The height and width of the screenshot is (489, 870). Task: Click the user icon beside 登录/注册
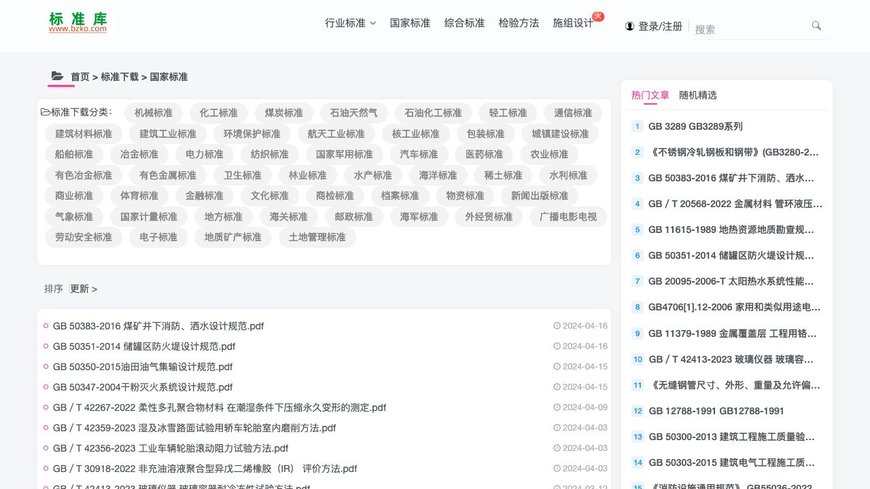[x=629, y=26]
